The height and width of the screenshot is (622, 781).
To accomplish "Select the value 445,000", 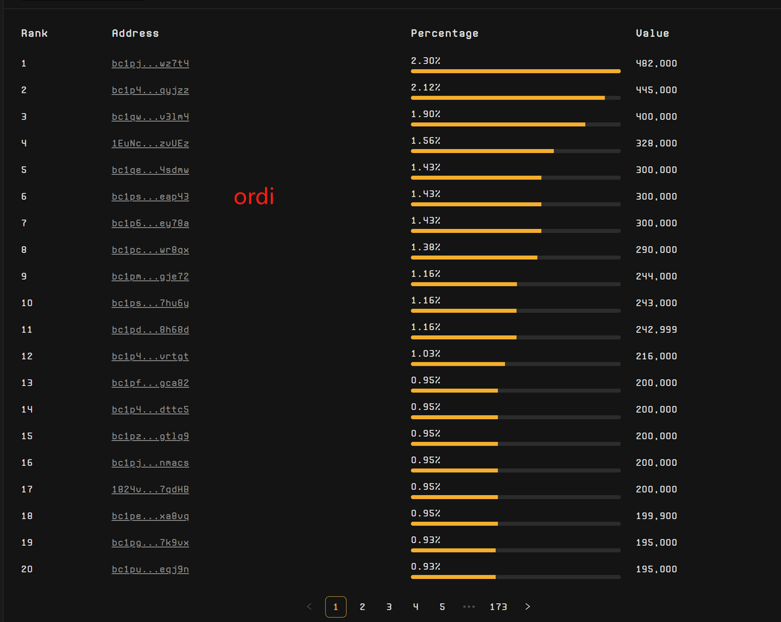I will point(657,90).
